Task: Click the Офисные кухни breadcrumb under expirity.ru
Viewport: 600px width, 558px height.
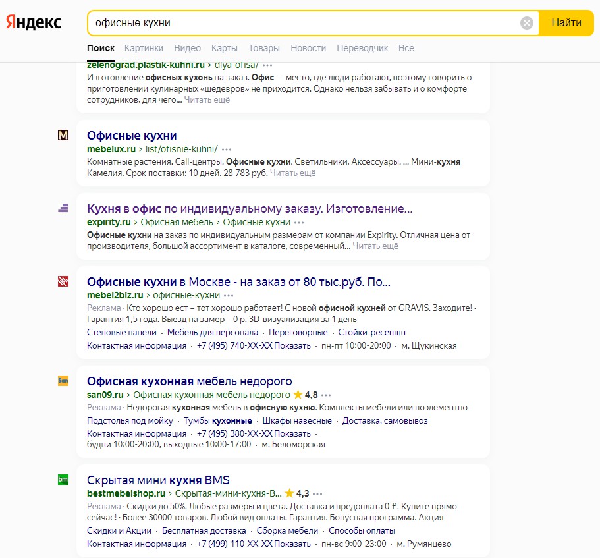Action: 257,222
